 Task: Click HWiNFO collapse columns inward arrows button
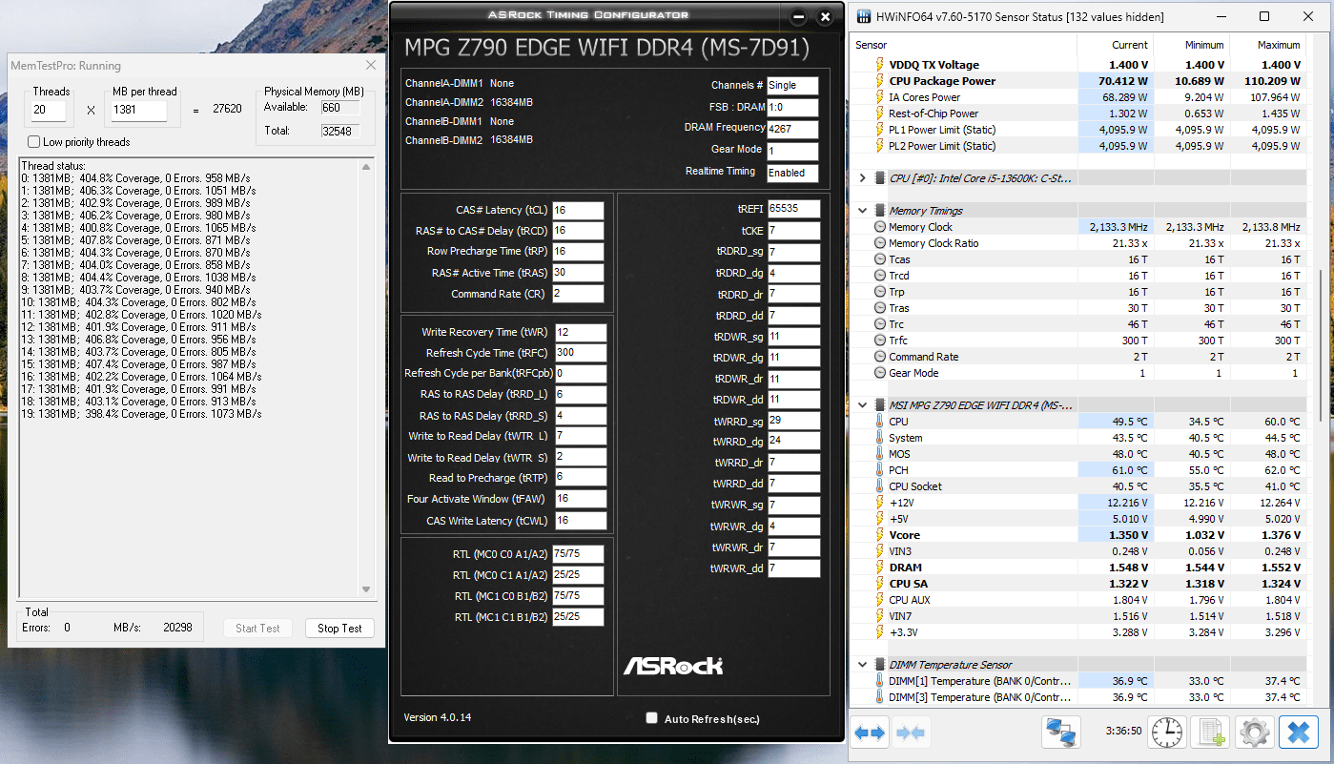click(911, 733)
